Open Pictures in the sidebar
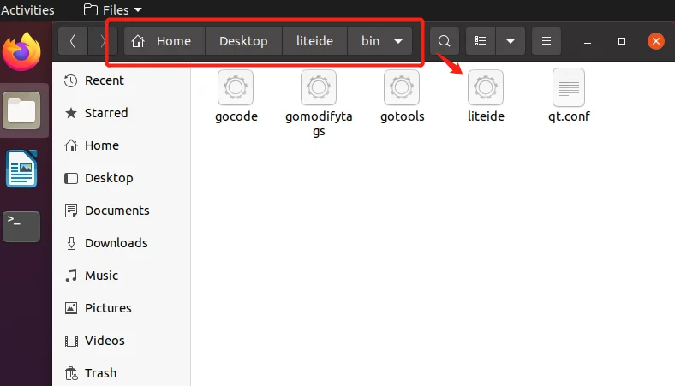675x386 pixels. tap(122, 308)
